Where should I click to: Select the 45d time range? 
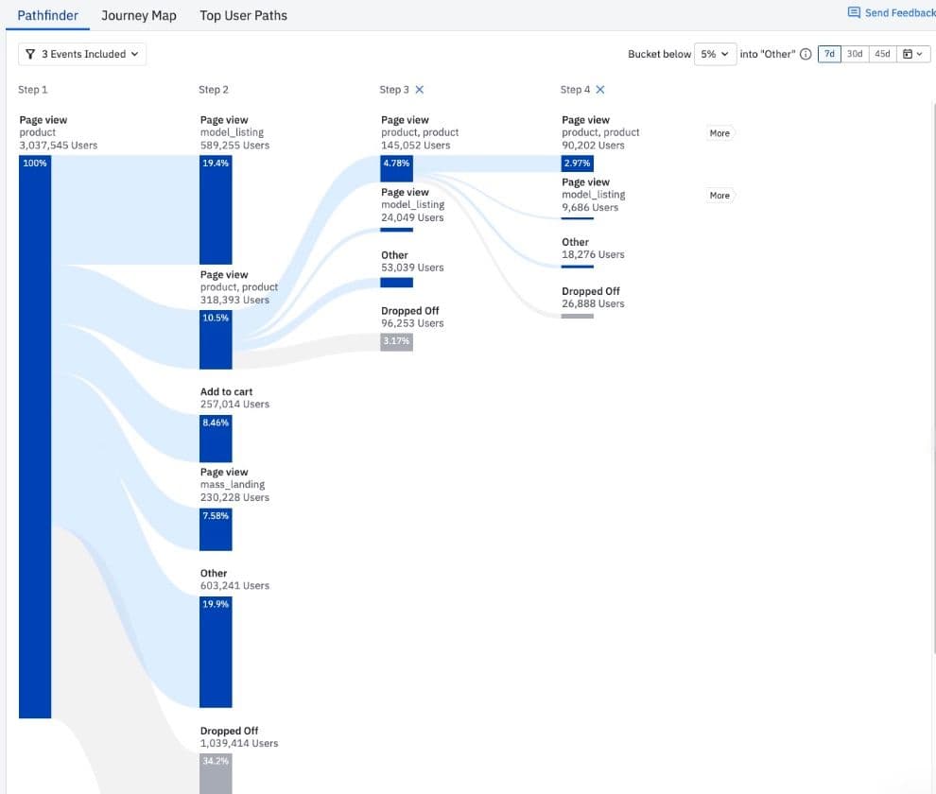coord(882,55)
